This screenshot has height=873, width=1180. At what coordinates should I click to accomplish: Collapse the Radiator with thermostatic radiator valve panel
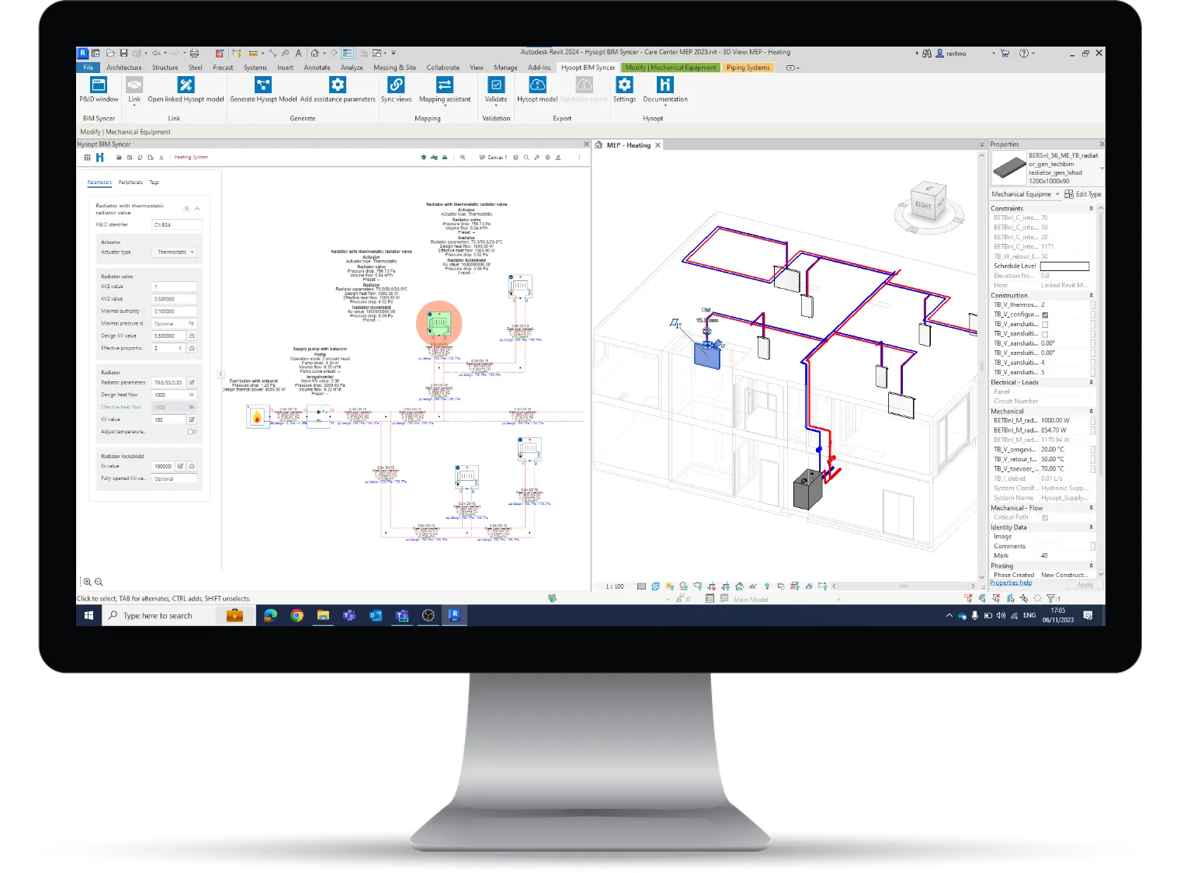[x=197, y=208]
